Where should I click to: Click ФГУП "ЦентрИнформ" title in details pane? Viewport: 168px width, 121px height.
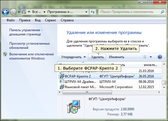click(x=107, y=99)
